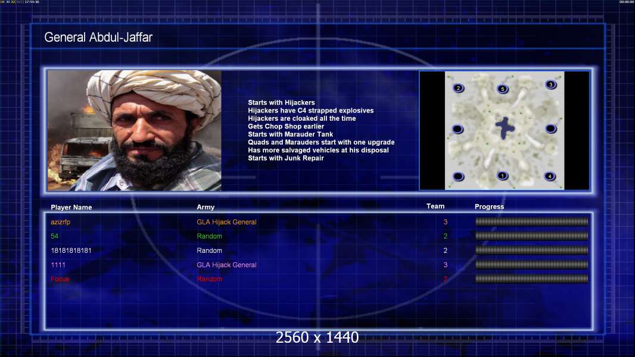Screen dimensions: 635x357
Task: Click 1111's army 'GLA Hijack General'
Action: click(226, 265)
